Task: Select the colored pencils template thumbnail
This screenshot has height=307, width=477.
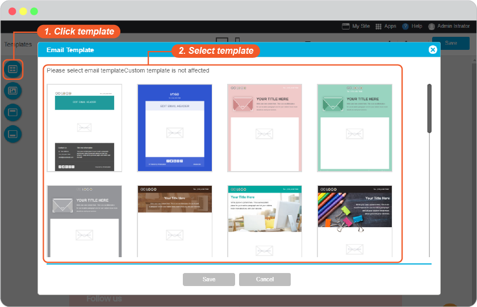Action: pos(354,221)
